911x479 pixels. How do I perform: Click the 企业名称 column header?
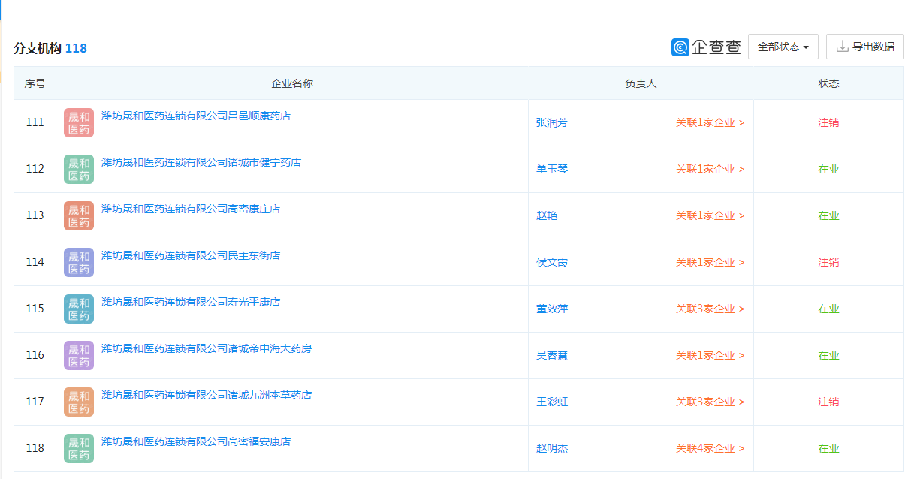coord(292,83)
